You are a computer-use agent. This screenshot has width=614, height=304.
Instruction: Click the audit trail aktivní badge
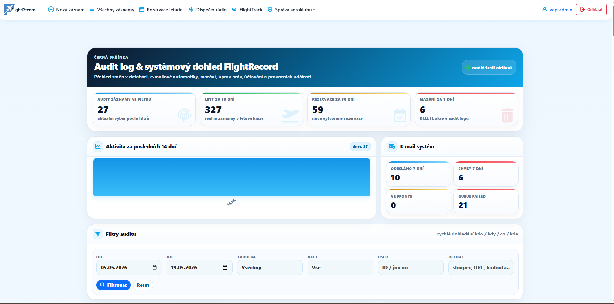point(489,68)
